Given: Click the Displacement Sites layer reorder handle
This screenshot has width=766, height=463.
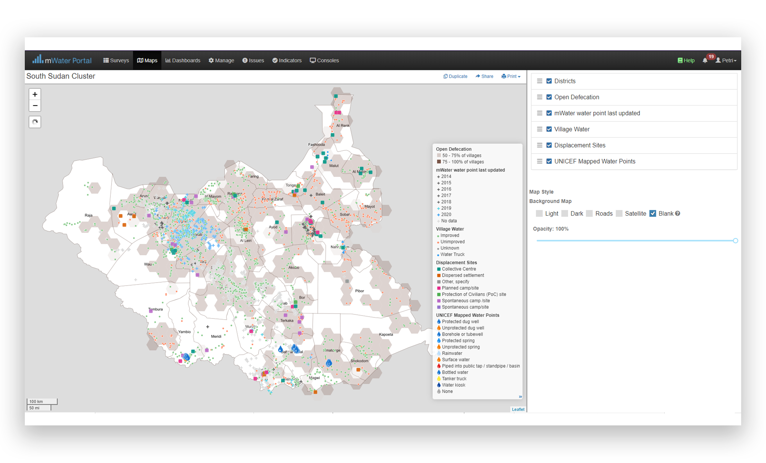Looking at the screenshot, I should click(x=540, y=145).
